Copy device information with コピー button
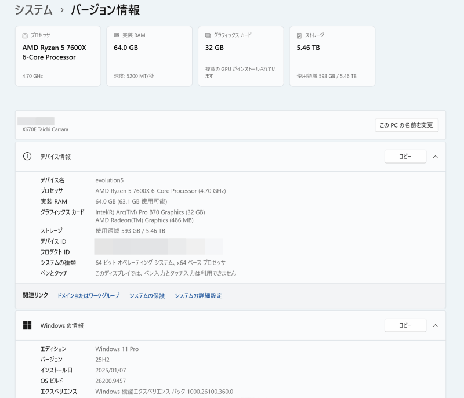The width and height of the screenshot is (464, 398). [x=405, y=157]
